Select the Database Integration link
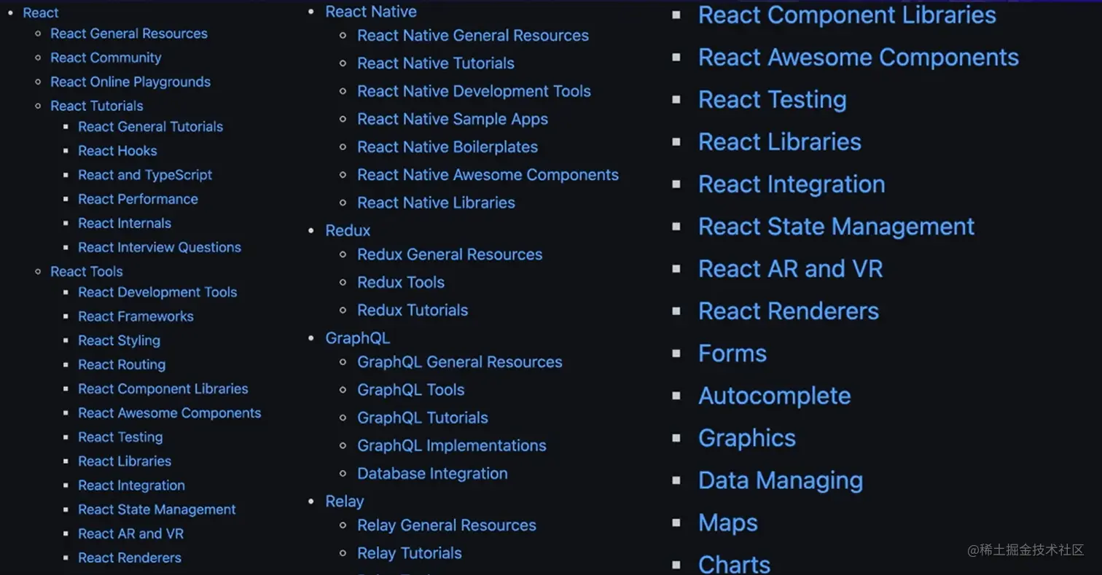The height and width of the screenshot is (575, 1102). (432, 473)
